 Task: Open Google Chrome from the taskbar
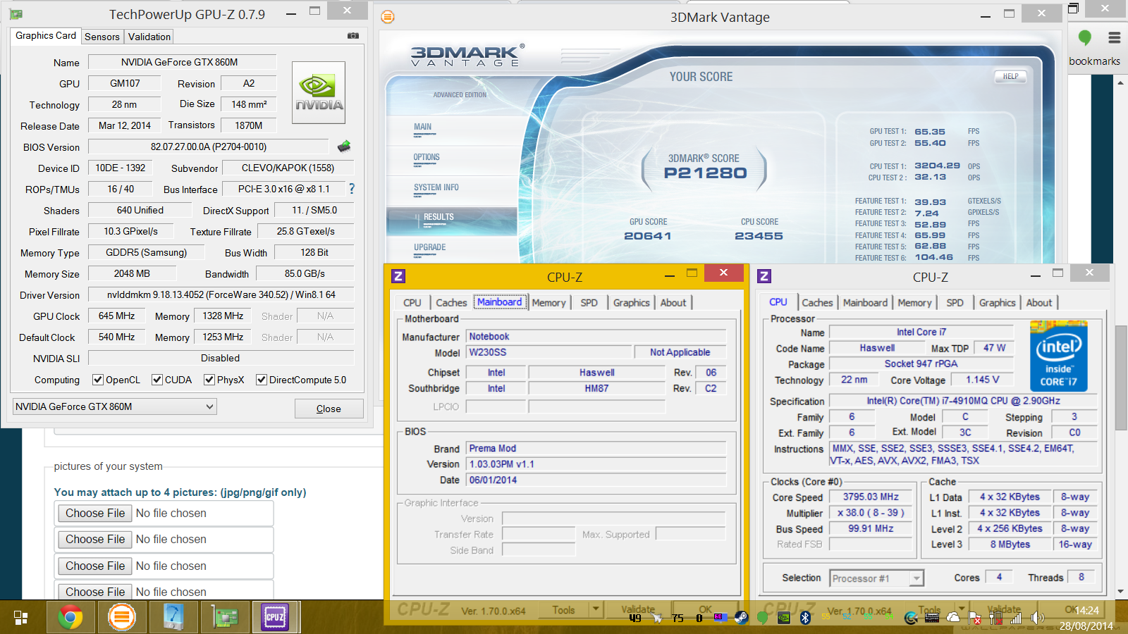tap(70, 618)
